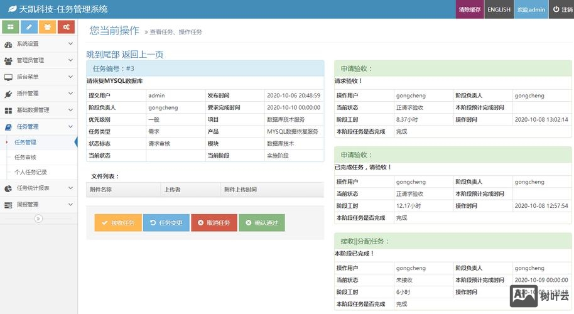Expand the 周报管理 menu chevron
The image size is (574, 314).
click(71, 205)
